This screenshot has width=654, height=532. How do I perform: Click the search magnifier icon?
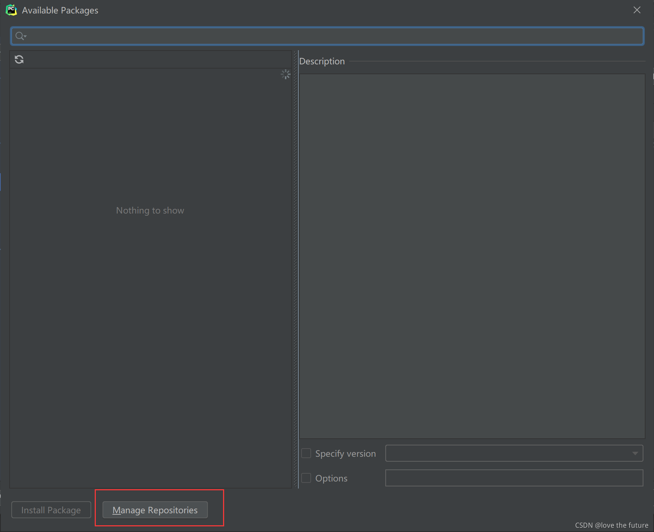coord(21,36)
